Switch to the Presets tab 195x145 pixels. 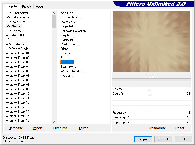tap(27, 7)
